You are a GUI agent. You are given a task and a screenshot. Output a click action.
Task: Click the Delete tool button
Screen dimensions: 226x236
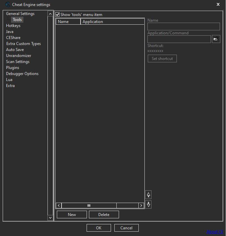pyautogui.click(x=104, y=214)
